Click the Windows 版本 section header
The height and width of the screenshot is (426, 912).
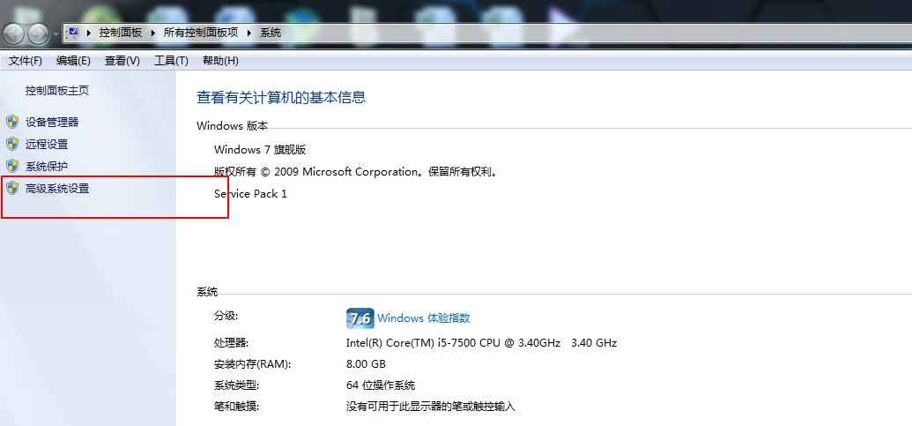[x=233, y=126]
